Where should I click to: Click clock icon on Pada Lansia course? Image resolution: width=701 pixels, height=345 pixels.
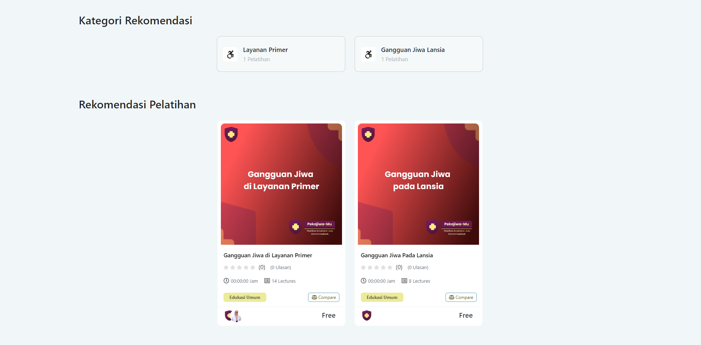[x=363, y=281]
